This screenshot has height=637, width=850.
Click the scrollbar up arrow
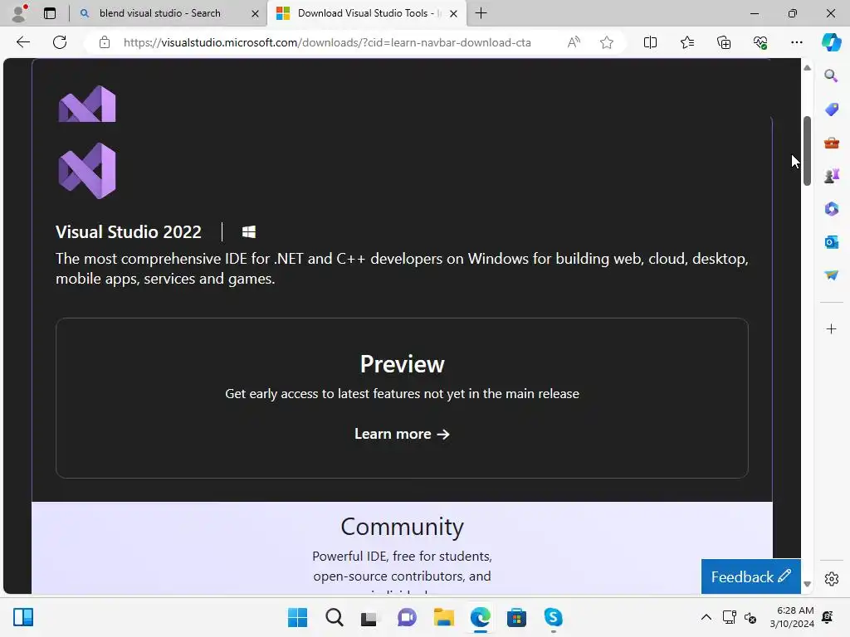click(807, 68)
